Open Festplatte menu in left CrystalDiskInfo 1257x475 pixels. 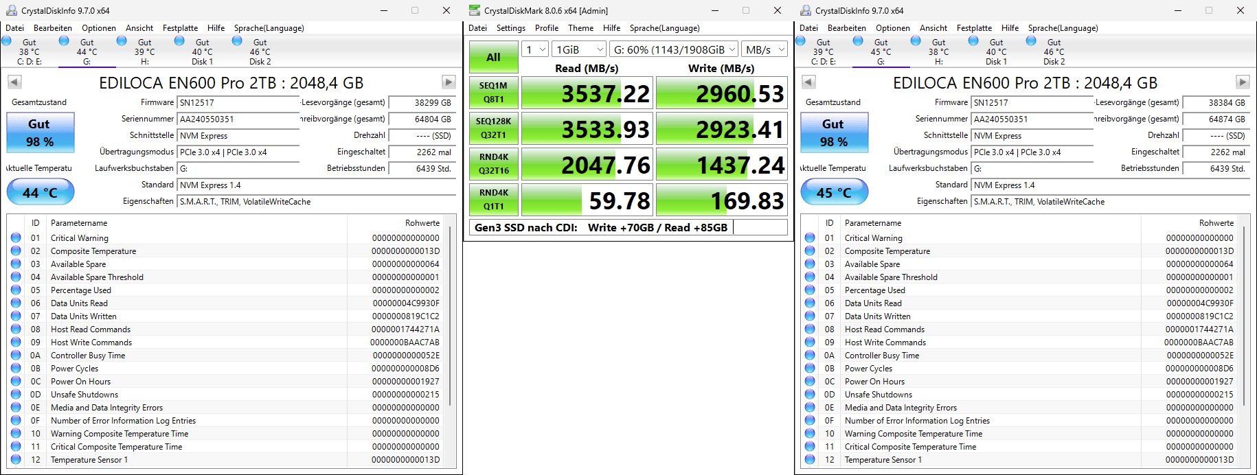click(180, 28)
